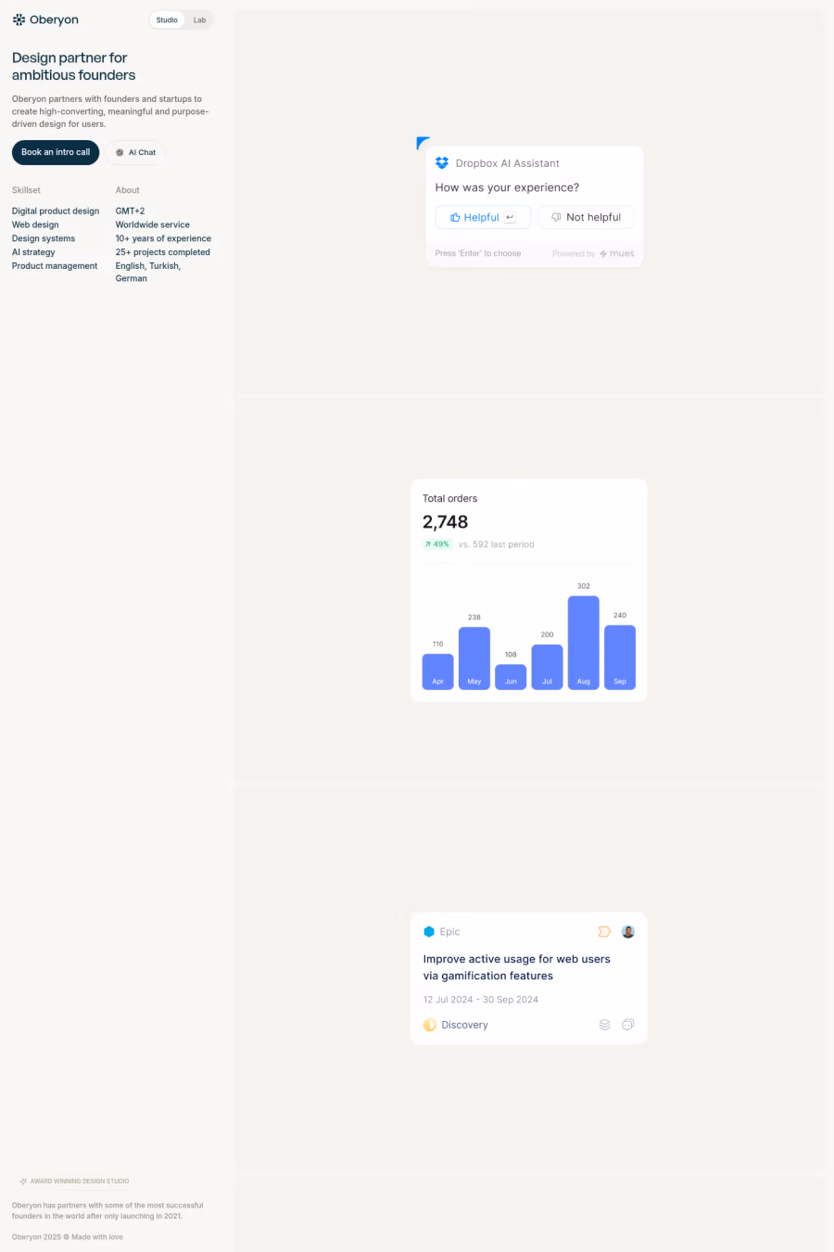Open the layers stack icon beside Discovery
The width and height of the screenshot is (834, 1252).
[604, 1024]
